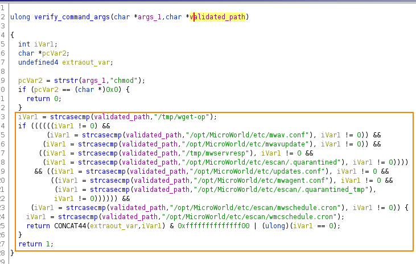Viewport: 416px width, 264px height.
Task: Select the 'char *pcVar2;' declaration
Action: [x=44, y=53]
